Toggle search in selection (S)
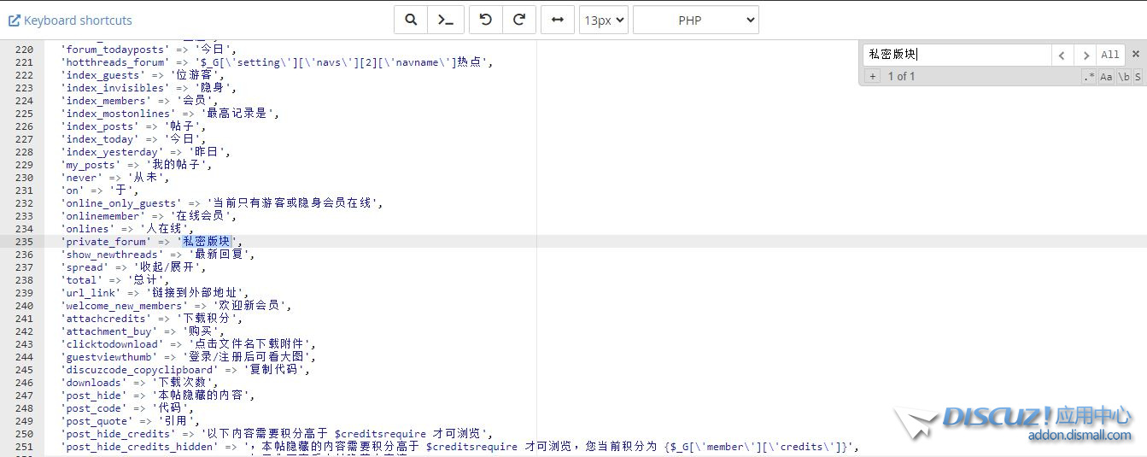The width and height of the screenshot is (1147, 457). pyautogui.click(x=1138, y=77)
